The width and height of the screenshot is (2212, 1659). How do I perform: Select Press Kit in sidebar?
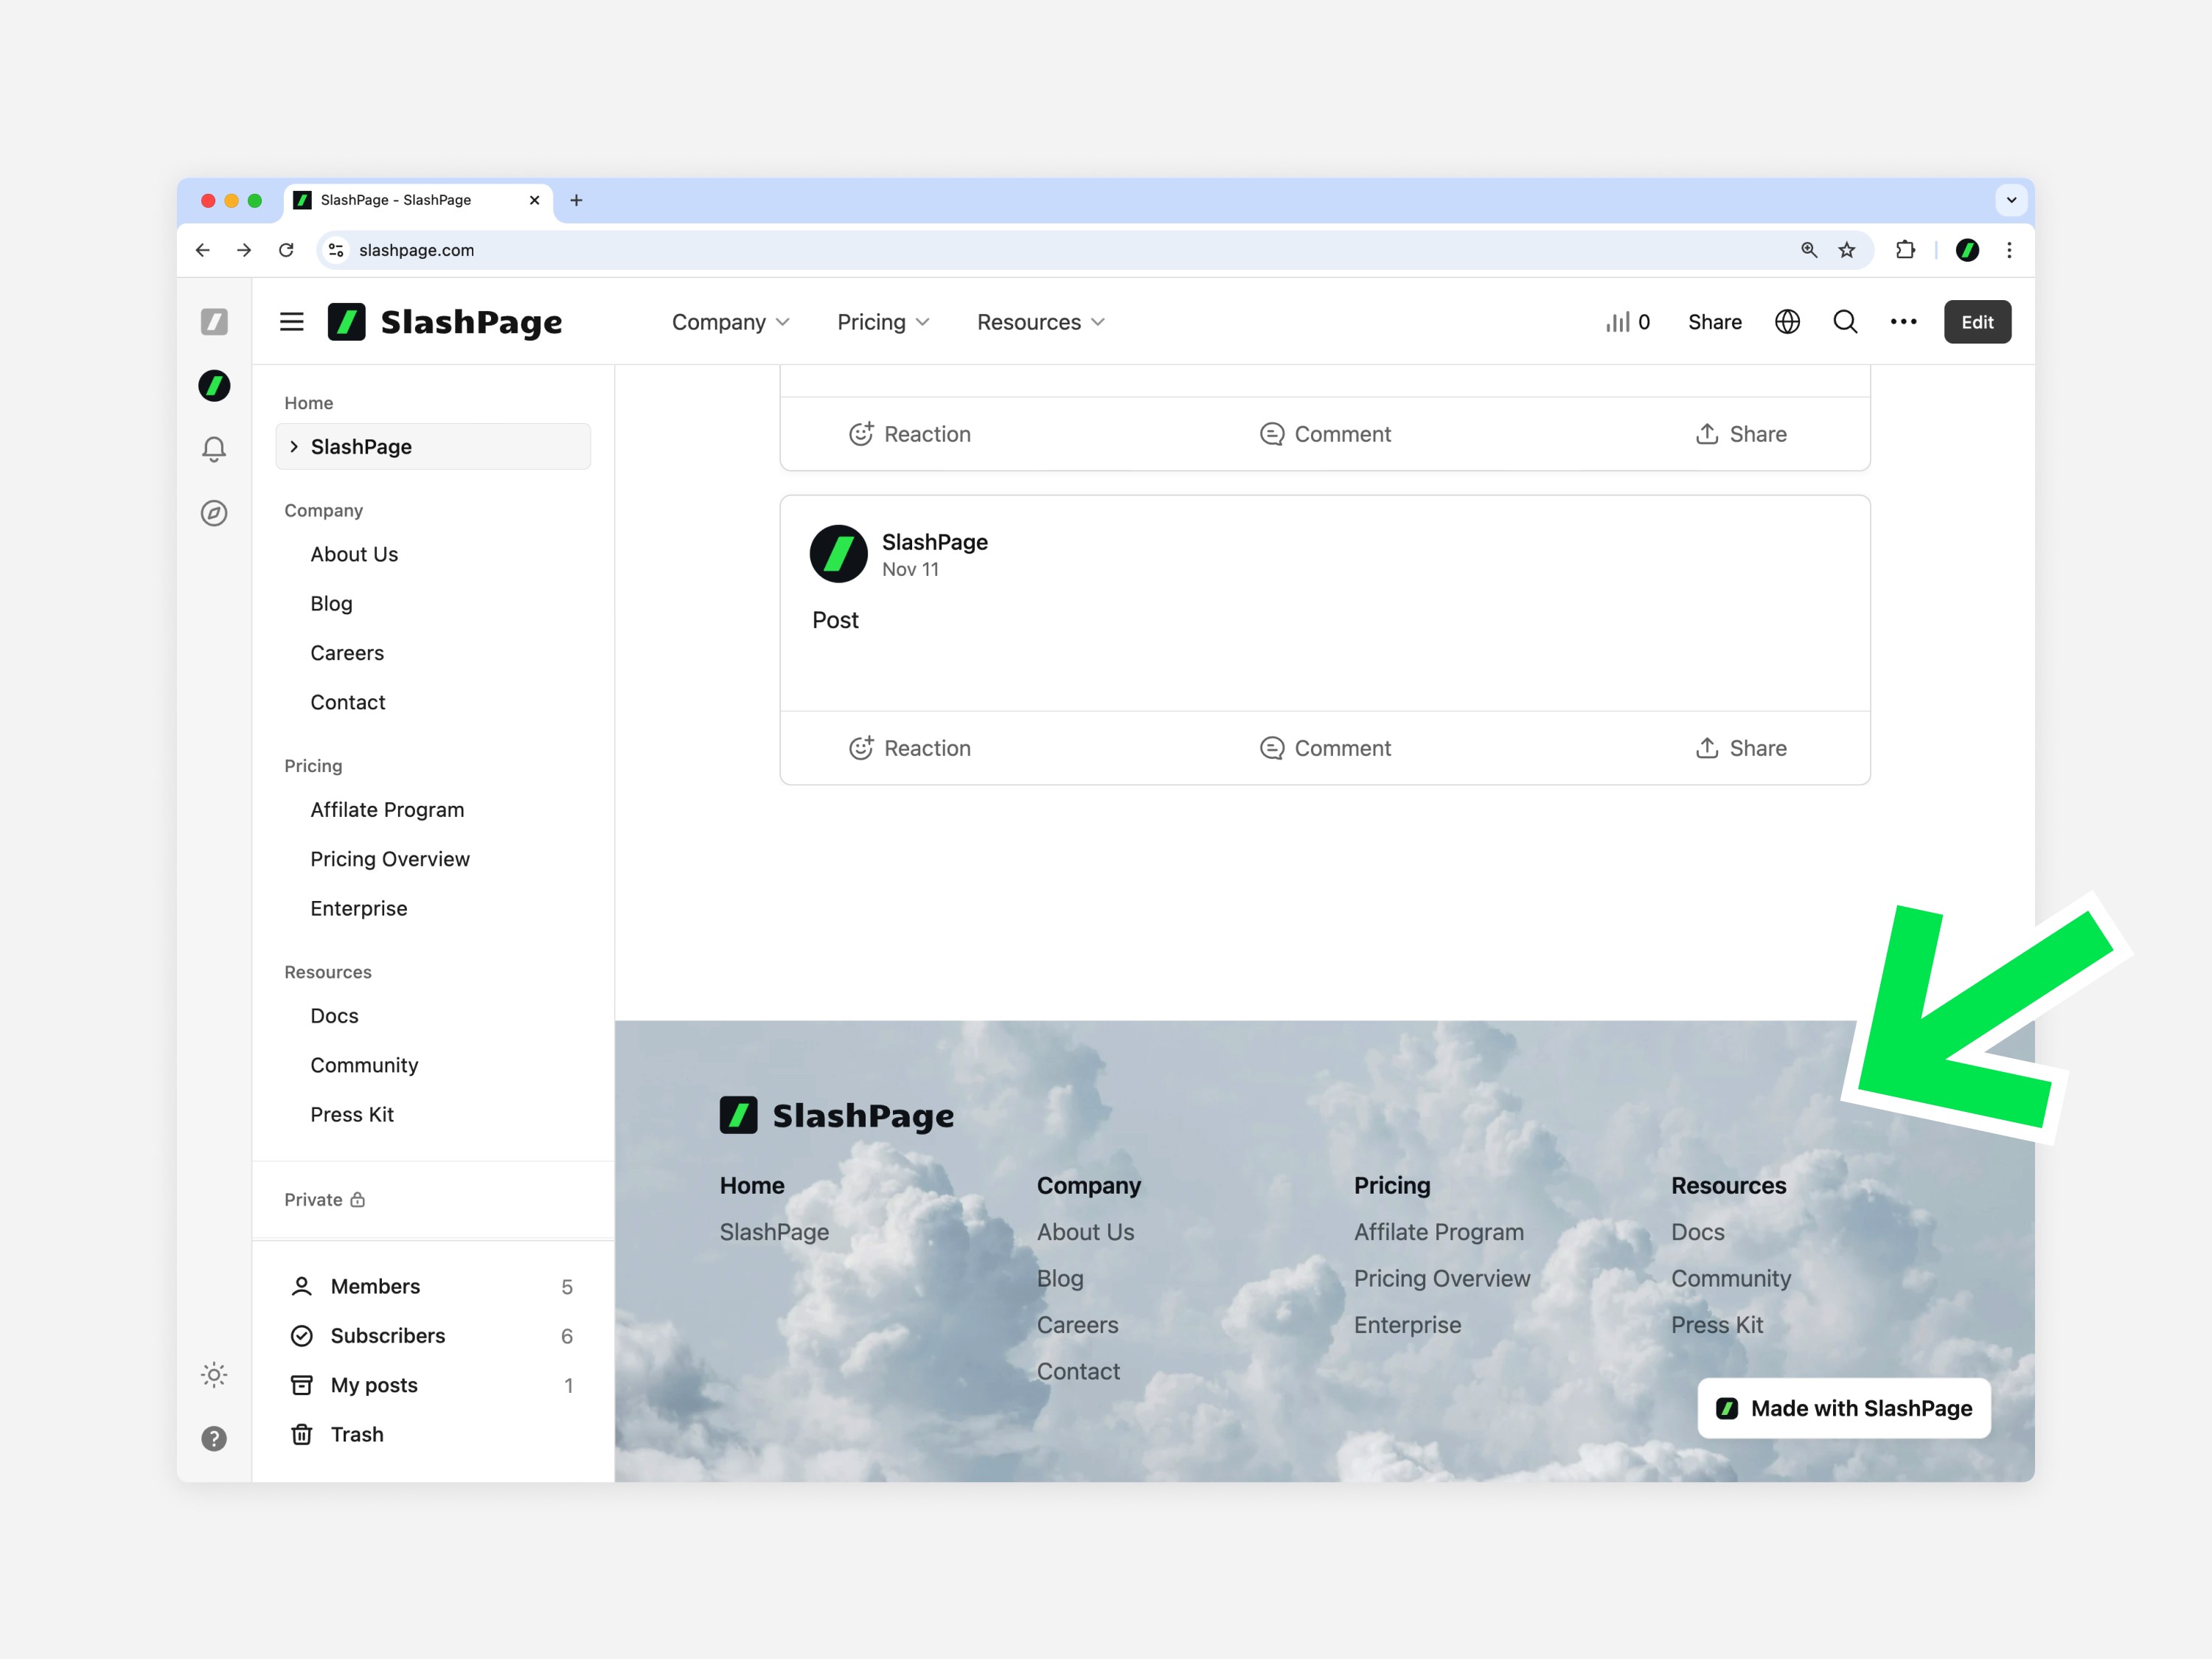(352, 1114)
